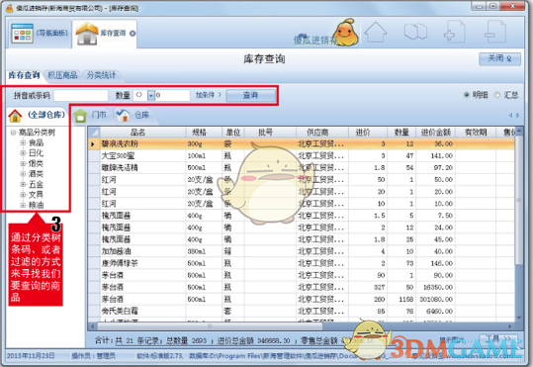Click the vertical scrollbar up arrow

click(519, 132)
